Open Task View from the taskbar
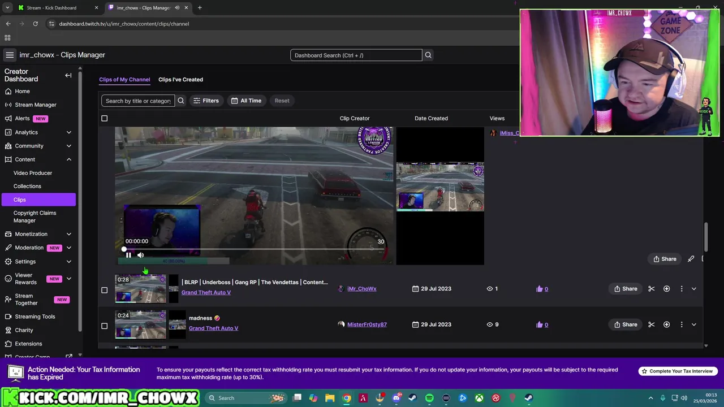 point(297,398)
